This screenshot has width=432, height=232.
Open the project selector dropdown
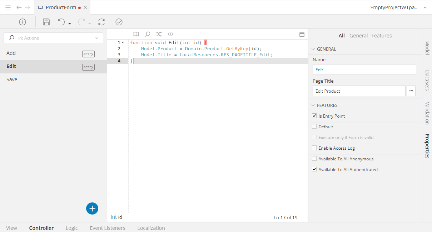pos(425,7)
